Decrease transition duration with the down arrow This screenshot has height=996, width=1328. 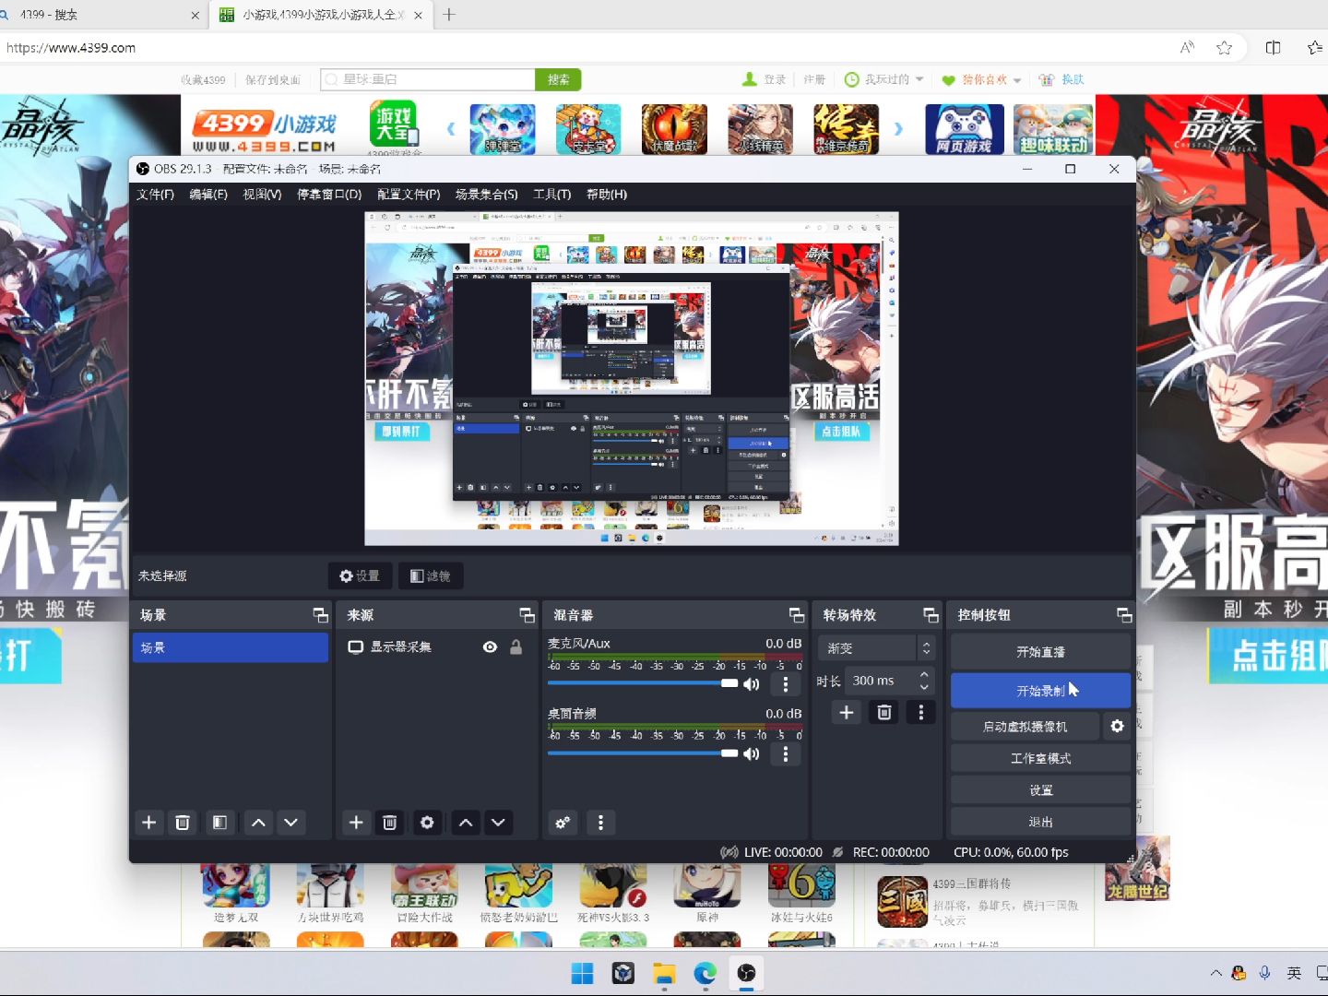pos(924,687)
